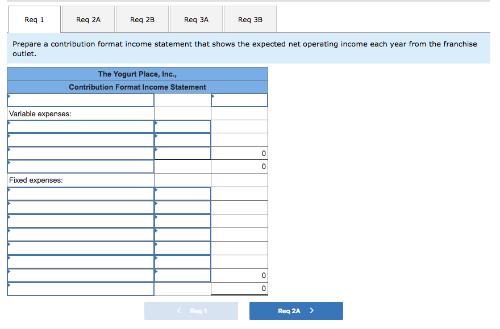Viewport: 500px width, 329px height.
Task: Open first variable expense label dropdown under Variable expenses
Action: pyautogui.click(x=81, y=126)
